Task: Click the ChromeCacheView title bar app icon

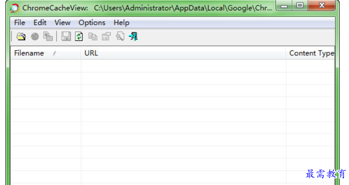Action: click(15, 8)
